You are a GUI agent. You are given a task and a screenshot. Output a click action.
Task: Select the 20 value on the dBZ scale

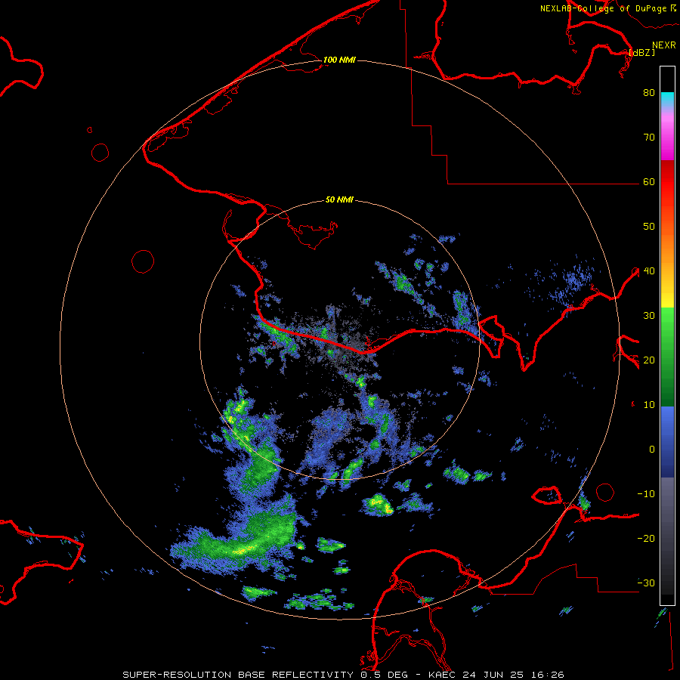(649, 360)
